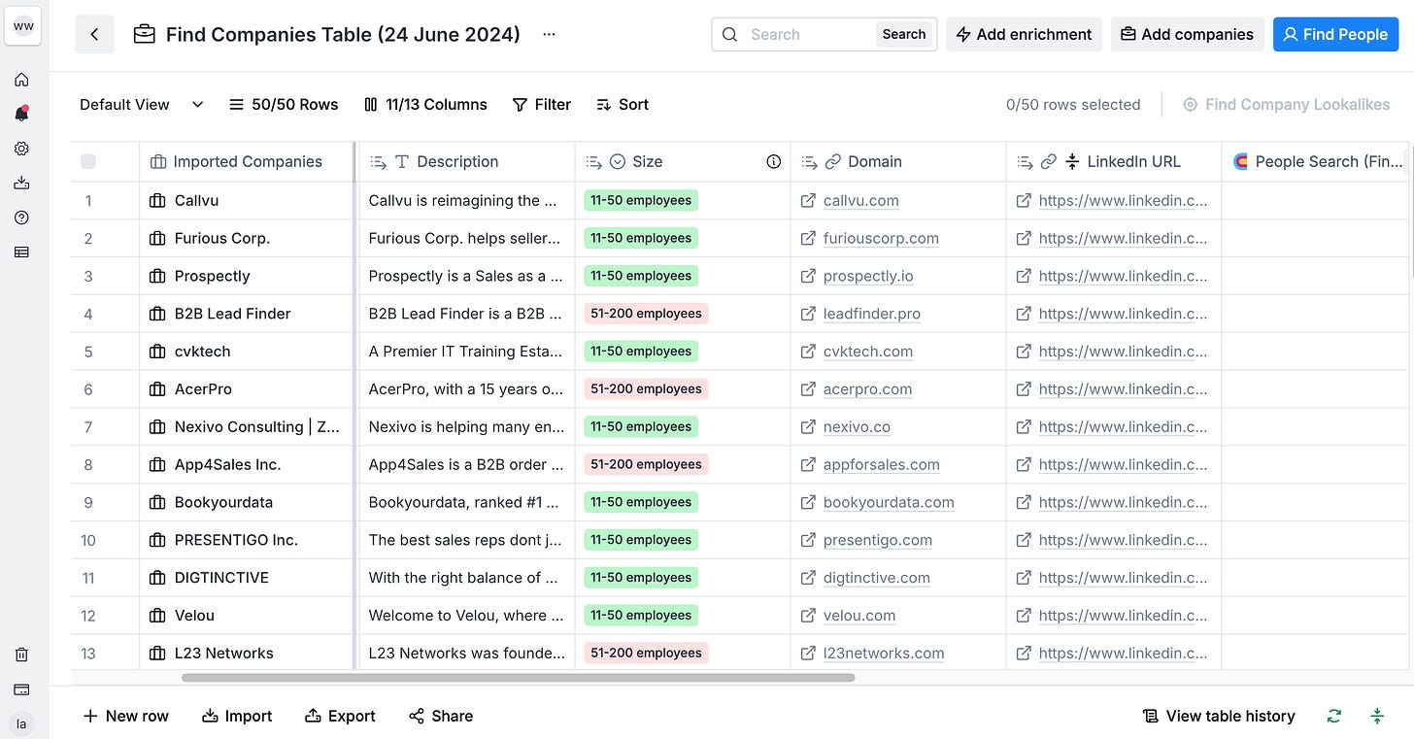
Task: Click the Export button
Action: 340,716
